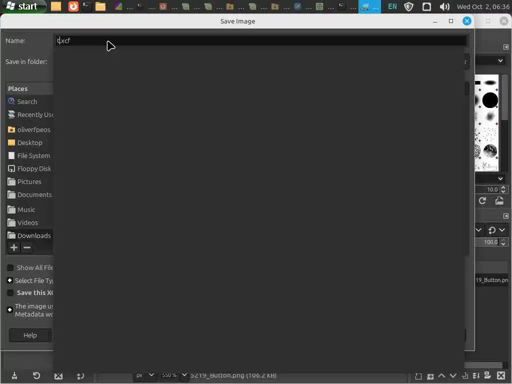Create new layer group icon
Image resolution: width=512 pixels, height=384 pixels.
coord(430,376)
